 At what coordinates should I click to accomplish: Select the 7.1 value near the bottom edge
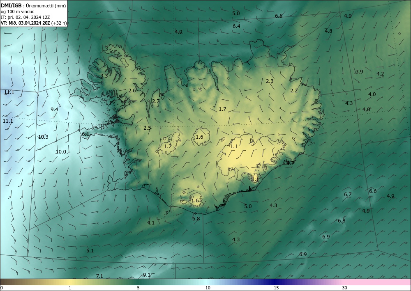pyautogui.click(x=99, y=276)
